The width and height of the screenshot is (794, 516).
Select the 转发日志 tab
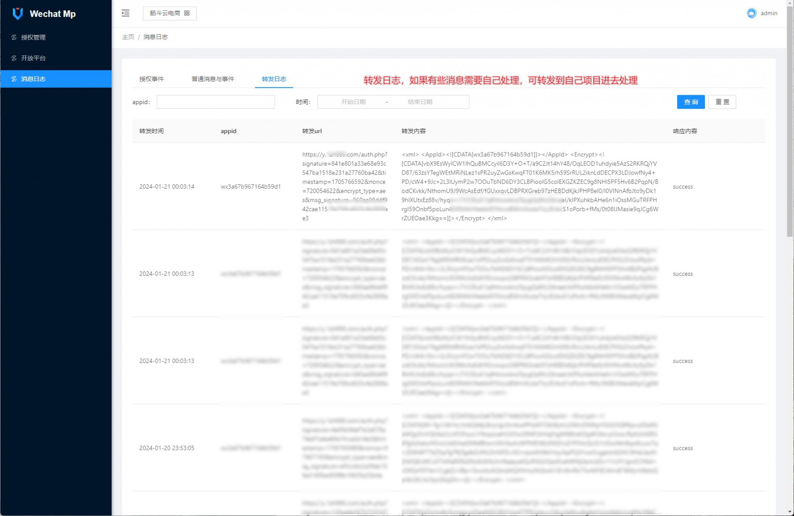(x=274, y=79)
